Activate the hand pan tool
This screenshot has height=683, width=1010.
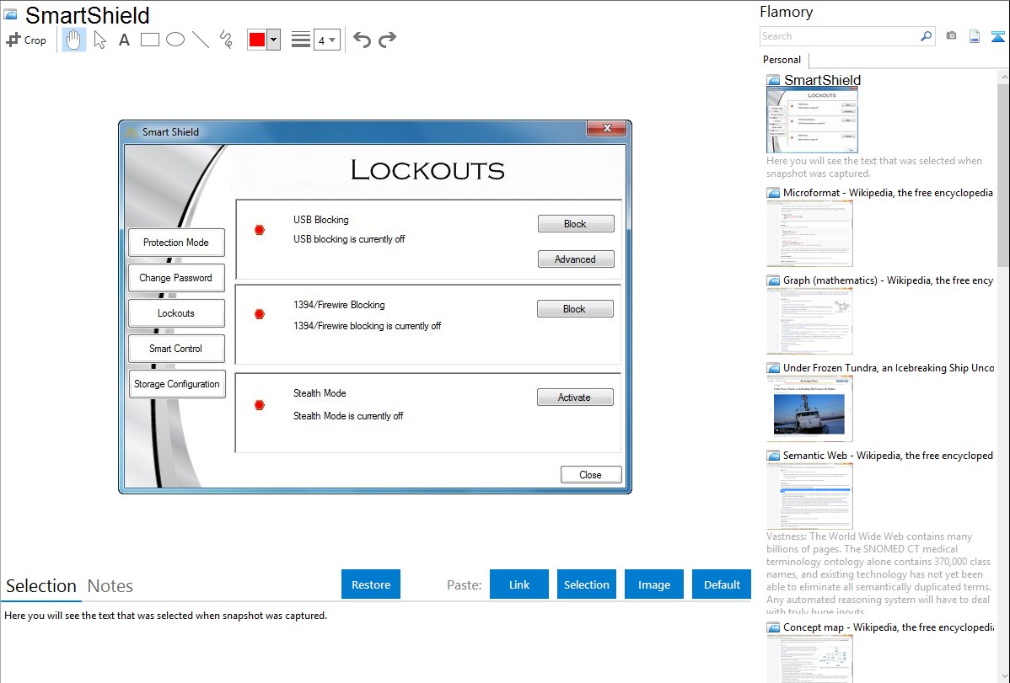click(x=73, y=40)
